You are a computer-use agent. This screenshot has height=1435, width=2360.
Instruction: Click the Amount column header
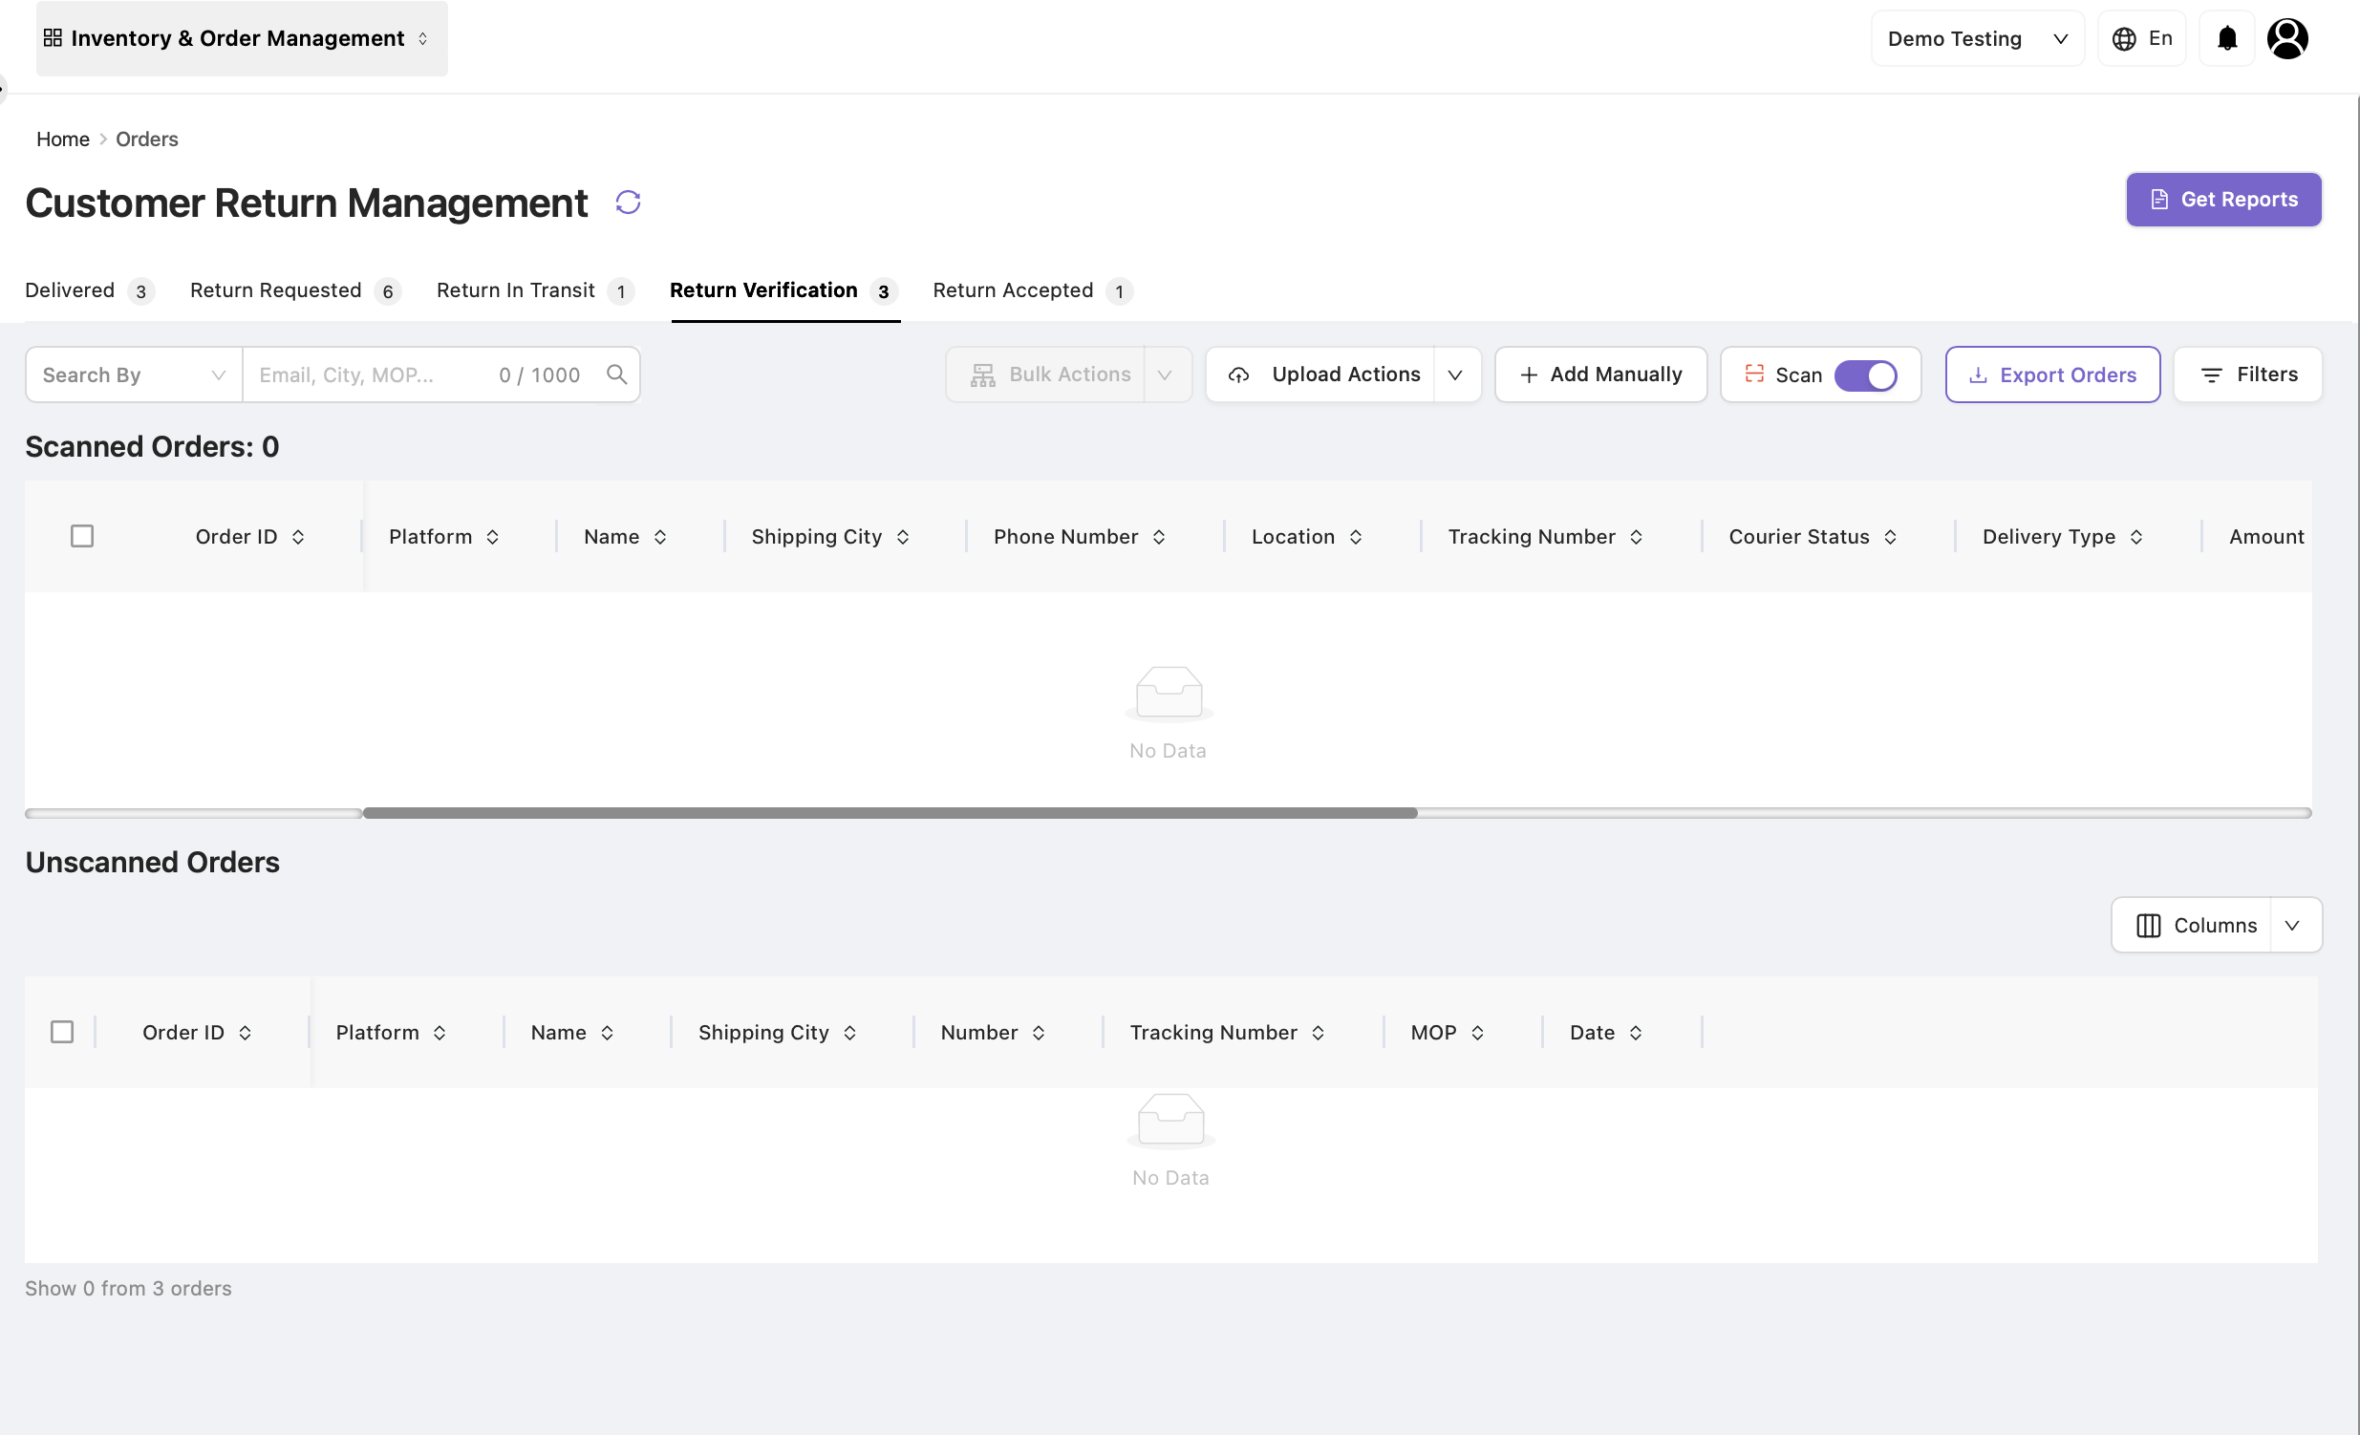pyautogui.click(x=2265, y=536)
